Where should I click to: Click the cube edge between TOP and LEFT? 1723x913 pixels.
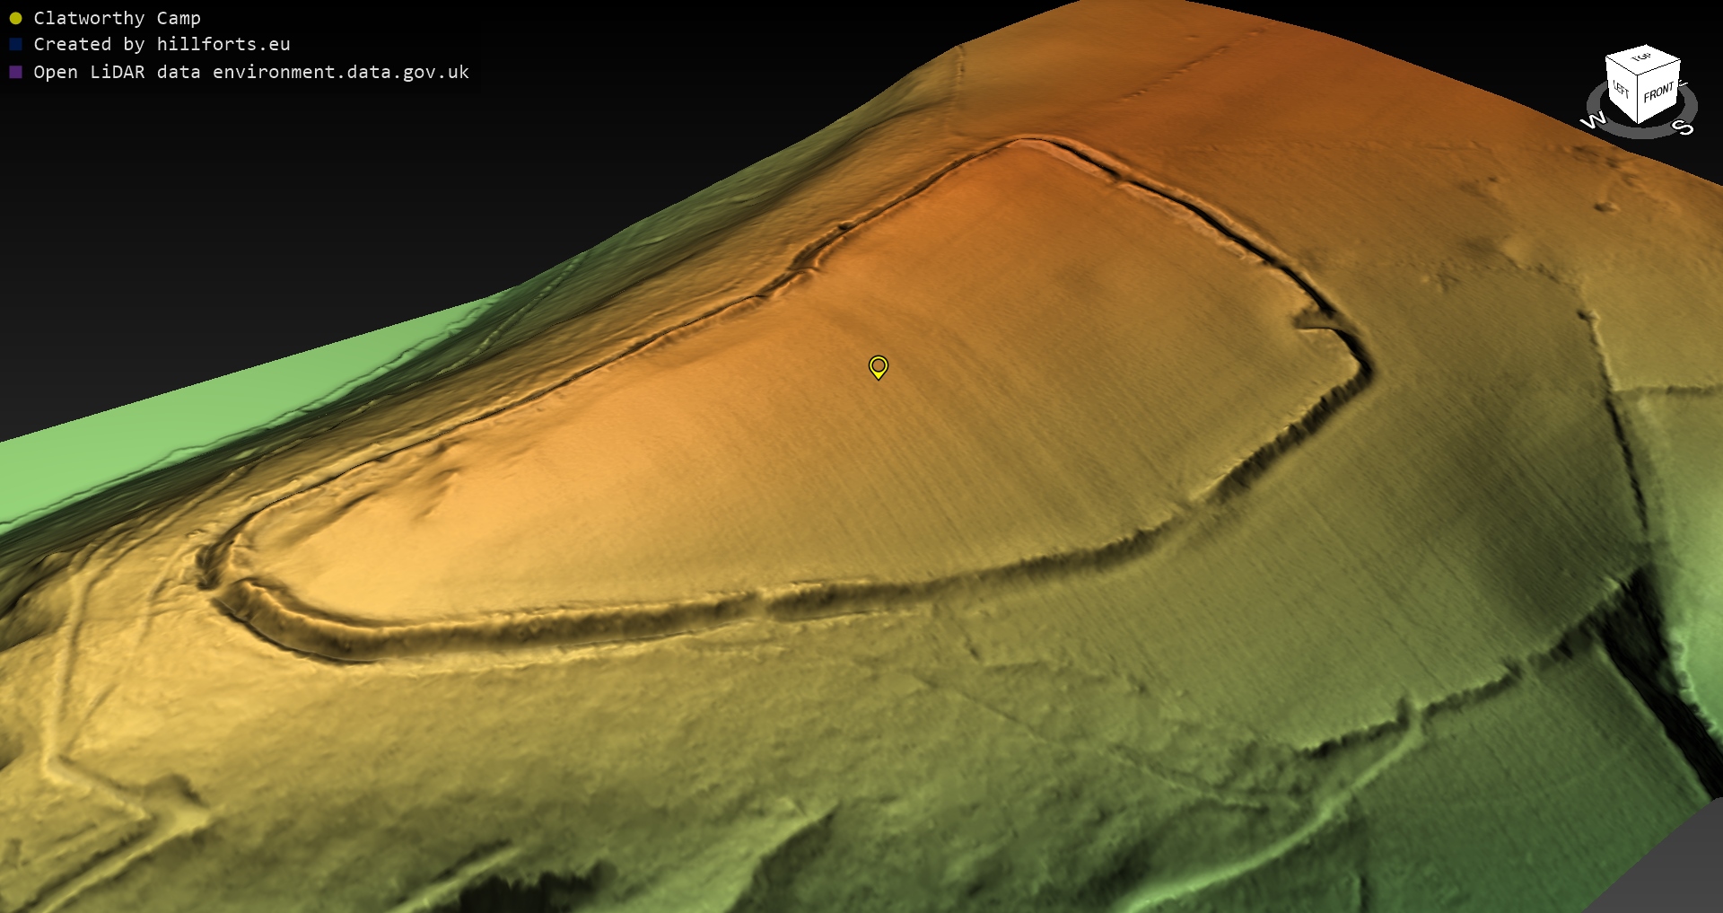(1620, 65)
